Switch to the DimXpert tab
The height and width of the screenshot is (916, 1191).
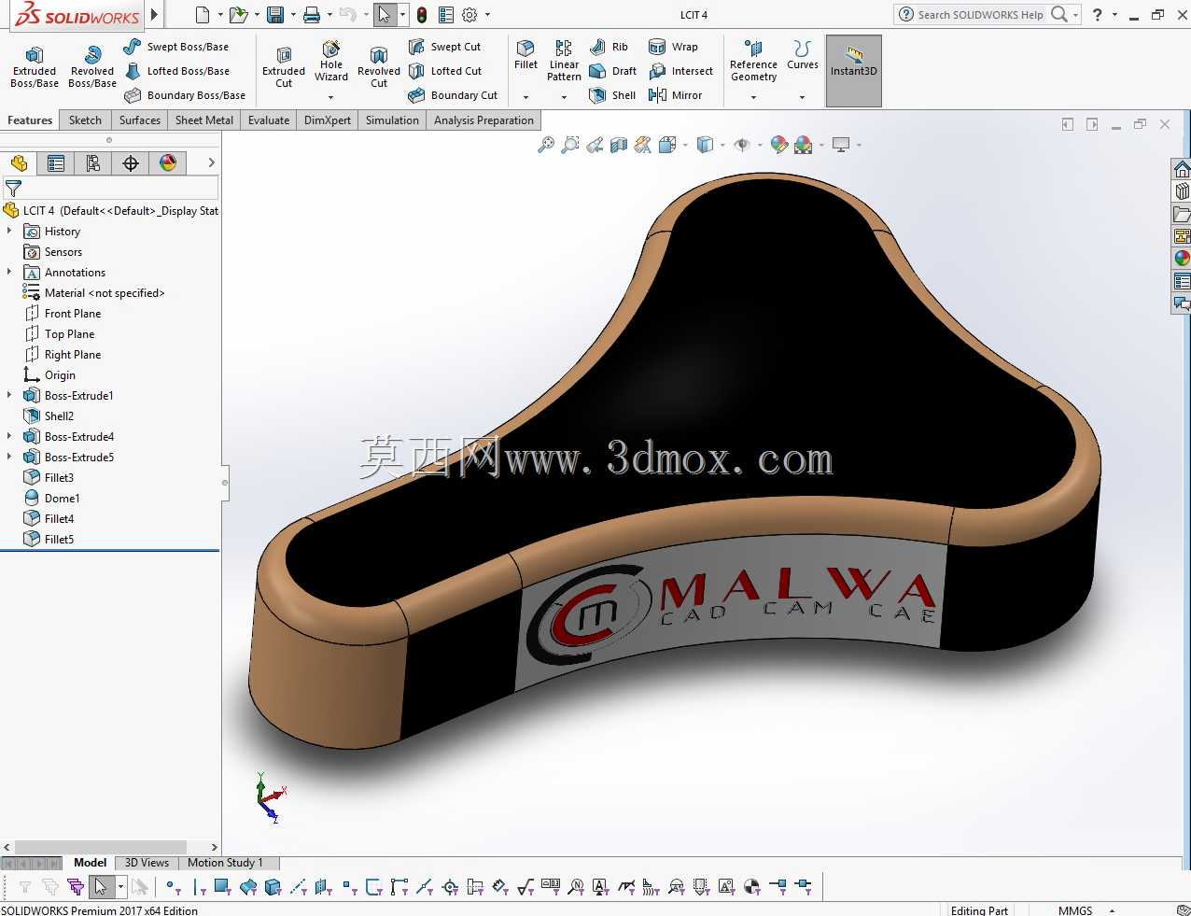click(328, 120)
